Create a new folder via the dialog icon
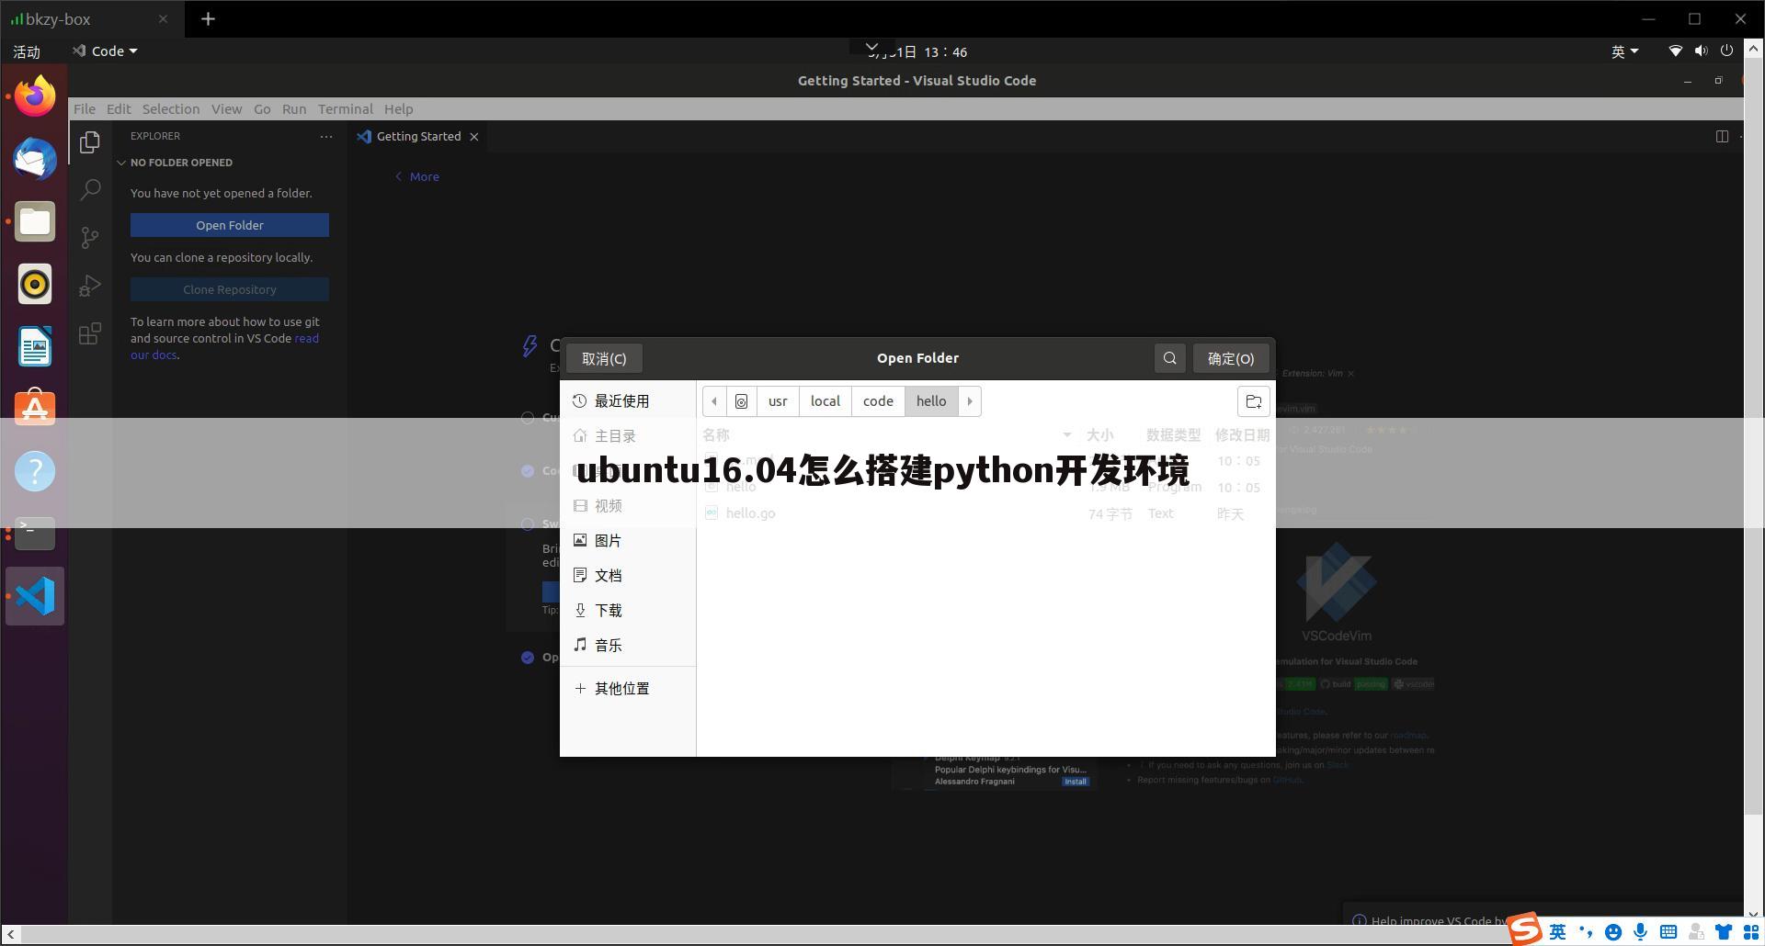This screenshot has width=1765, height=946. pos(1254,401)
